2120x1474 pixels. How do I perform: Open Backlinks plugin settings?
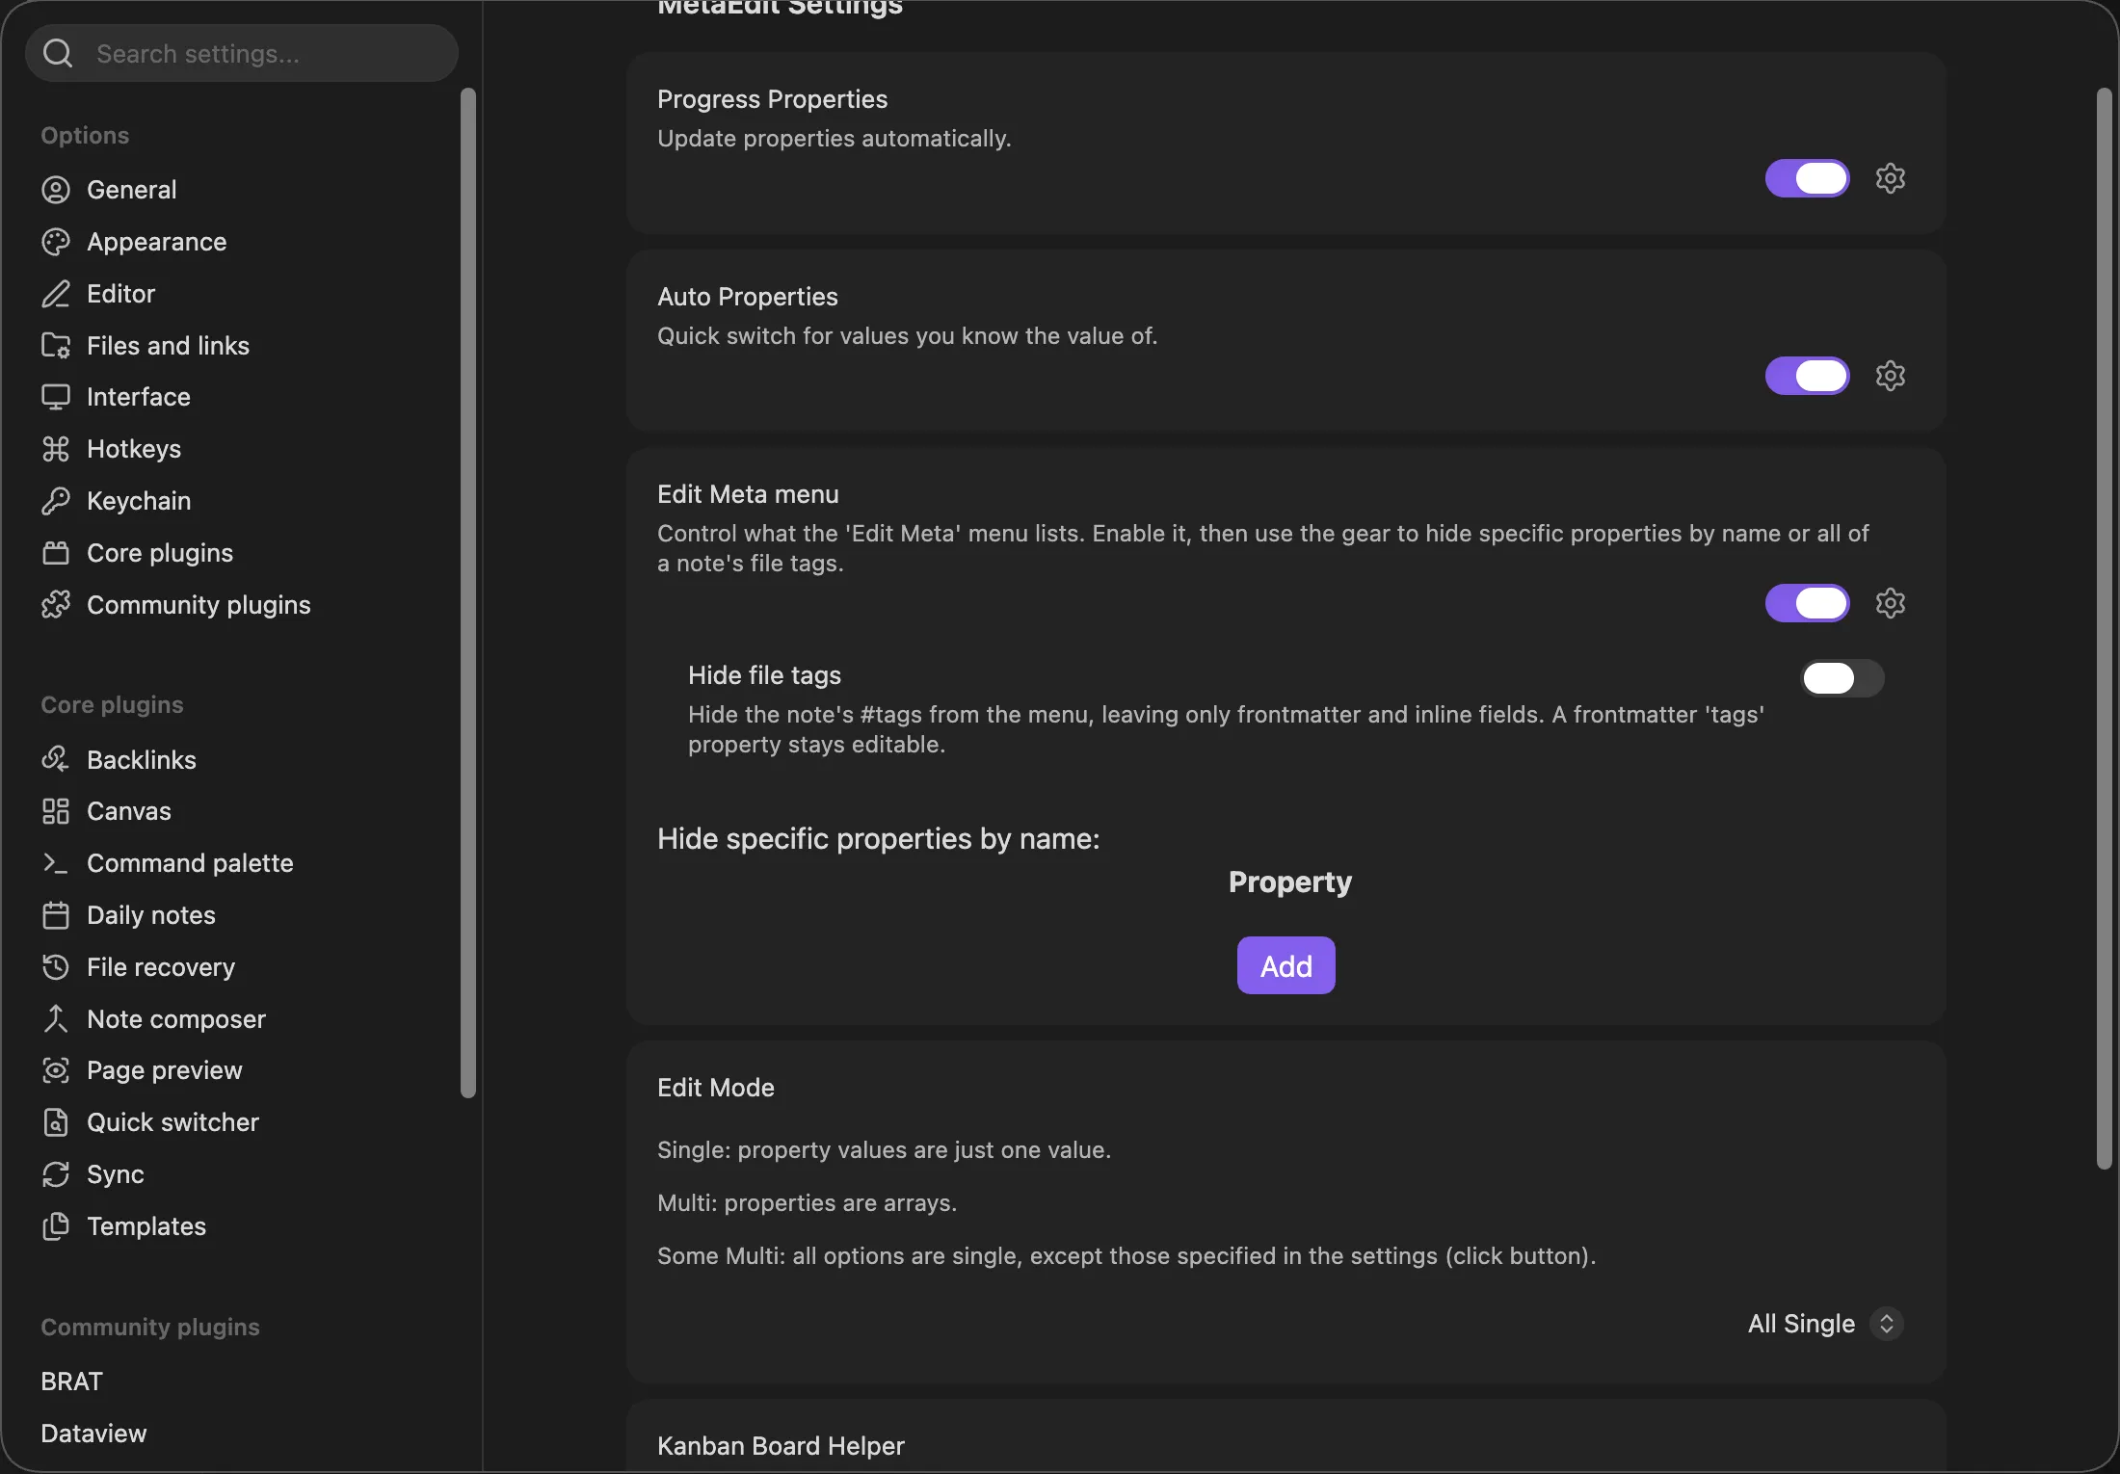click(x=141, y=759)
